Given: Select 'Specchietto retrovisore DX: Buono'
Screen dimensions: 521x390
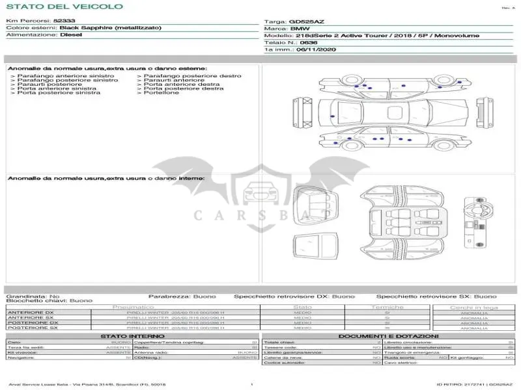Looking at the screenshot, I should (294, 296).
